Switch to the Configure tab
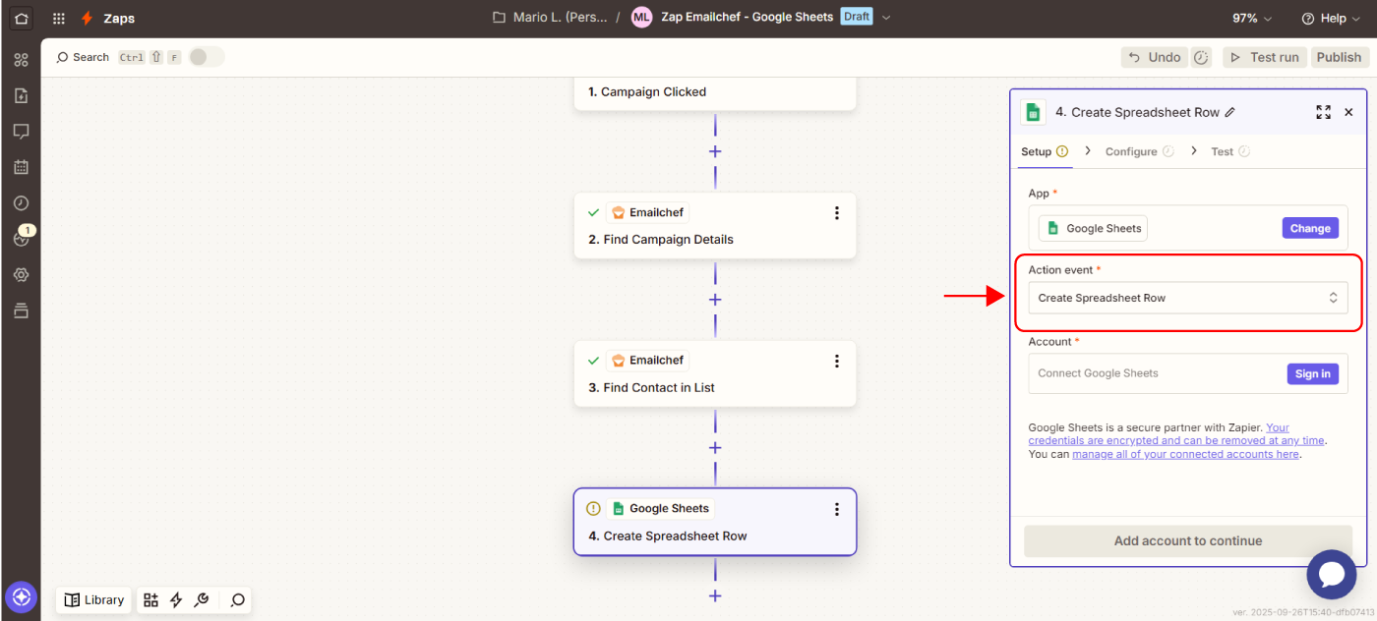 tap(1131, 151)
